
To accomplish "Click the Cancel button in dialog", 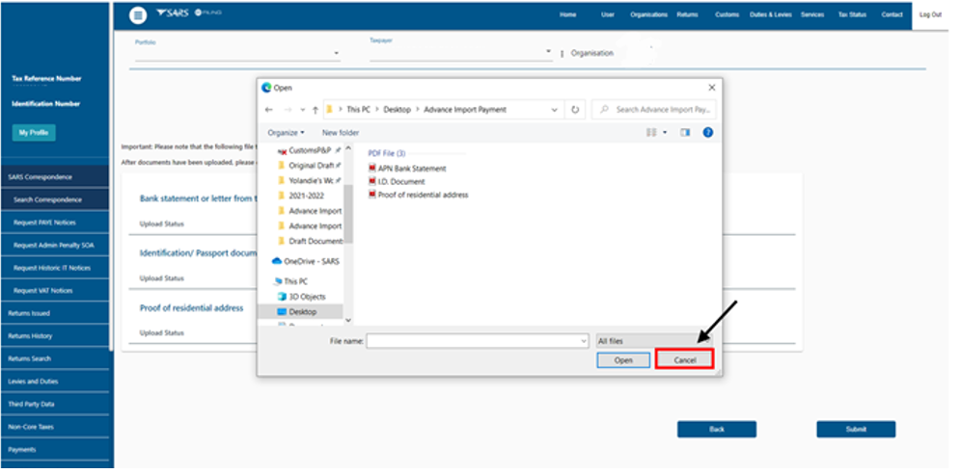I will click(x=684, y=359).
